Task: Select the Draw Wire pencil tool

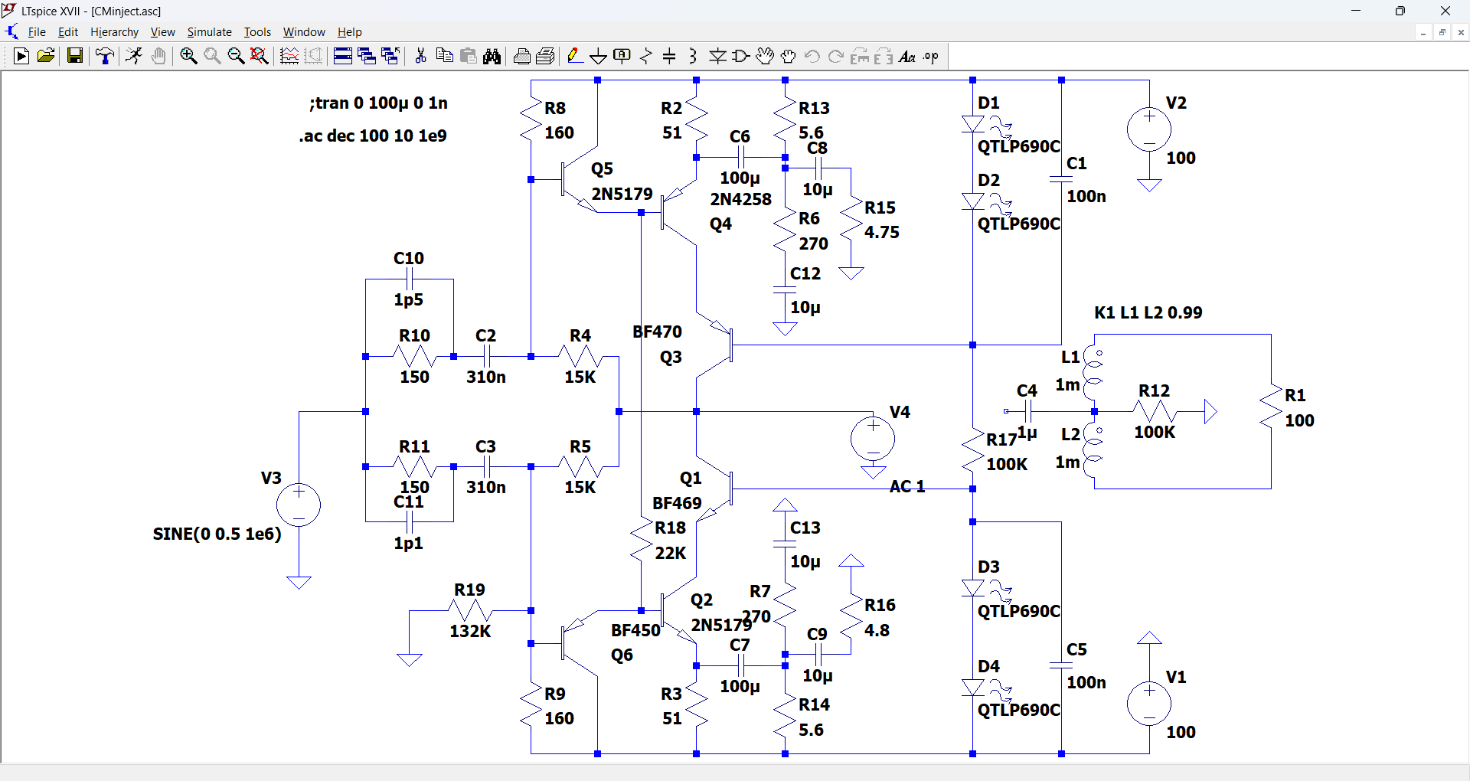Action: pos(575,56)
